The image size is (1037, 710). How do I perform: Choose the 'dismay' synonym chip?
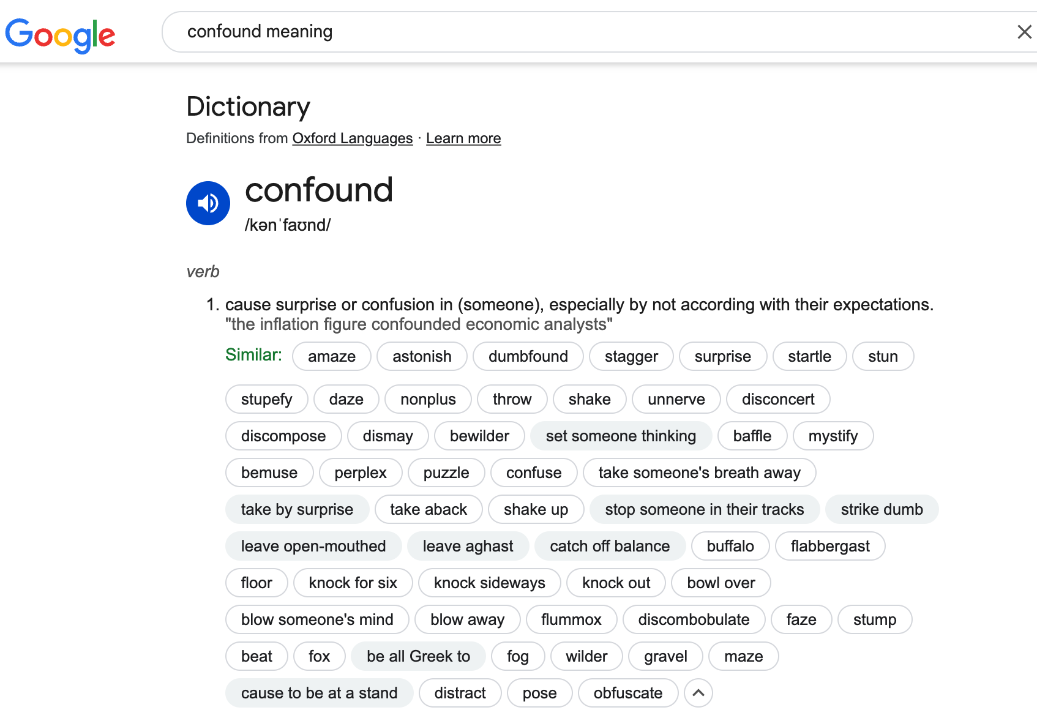pos(387,436)
